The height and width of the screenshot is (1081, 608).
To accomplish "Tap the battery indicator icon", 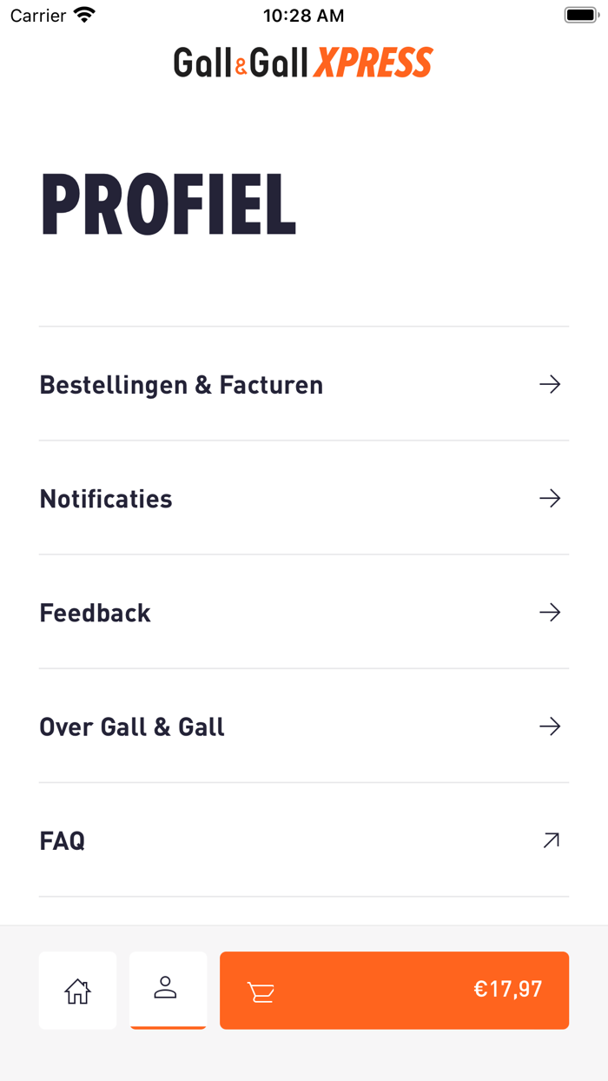I will pos(581,15).
